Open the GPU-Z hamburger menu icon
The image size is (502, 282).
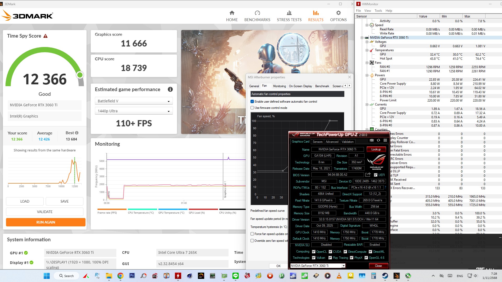385,140
